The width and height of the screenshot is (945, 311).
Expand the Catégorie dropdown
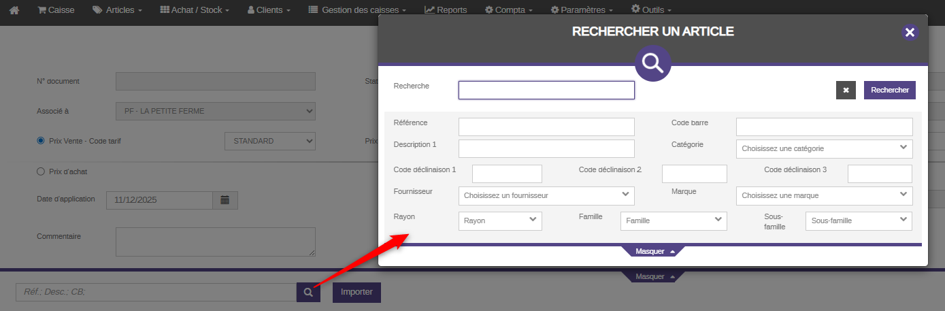pyautogui.click(x=824, y=148)
